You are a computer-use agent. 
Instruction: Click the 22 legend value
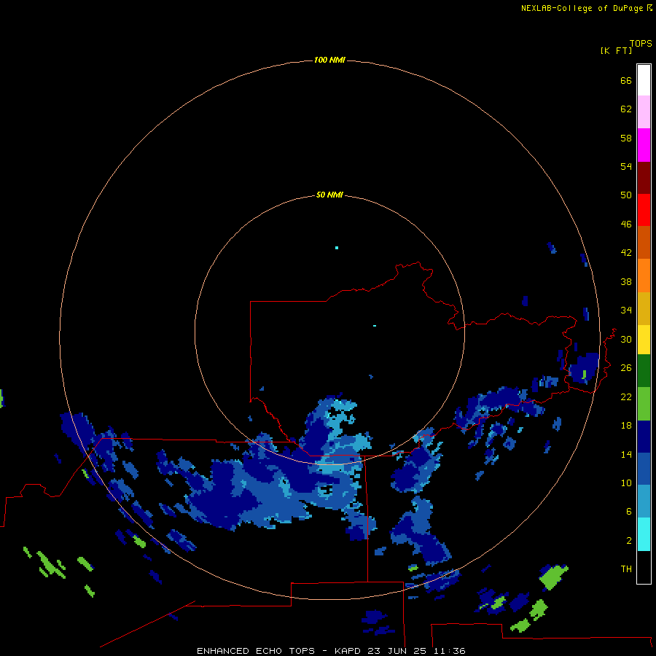[x=626, y=397]
